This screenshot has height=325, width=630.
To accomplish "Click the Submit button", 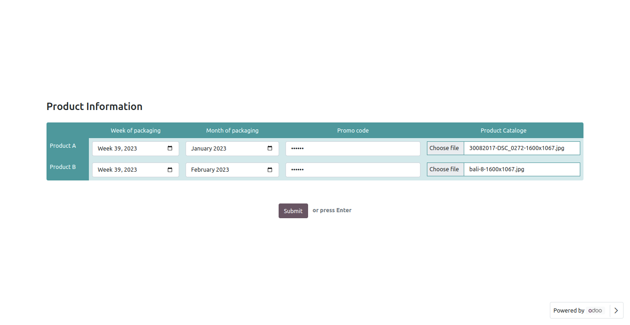I will coord(293,211).
